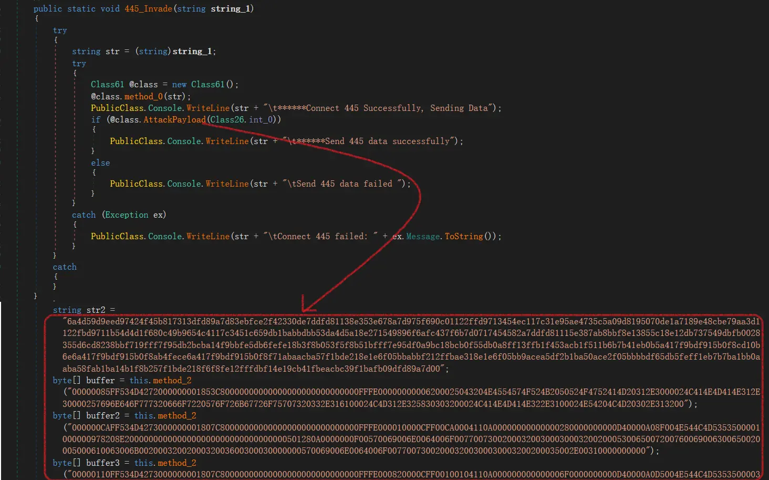Screen dimensions: 769x480
Task: Click the 'if' keyword
Action: click(x=96, y=120)
